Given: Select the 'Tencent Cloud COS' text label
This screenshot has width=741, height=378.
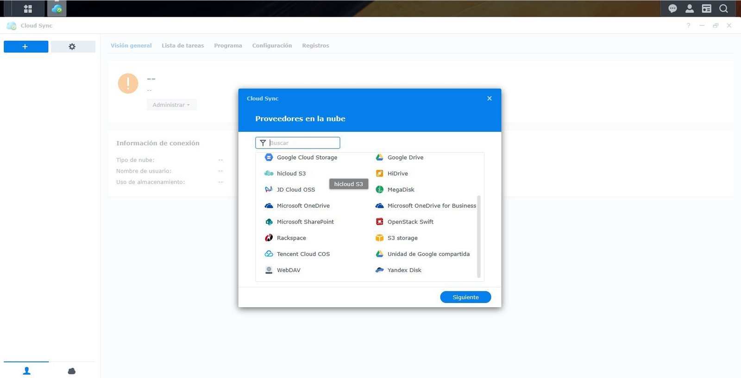Looking at the screenshot, I should pos(303,254).
